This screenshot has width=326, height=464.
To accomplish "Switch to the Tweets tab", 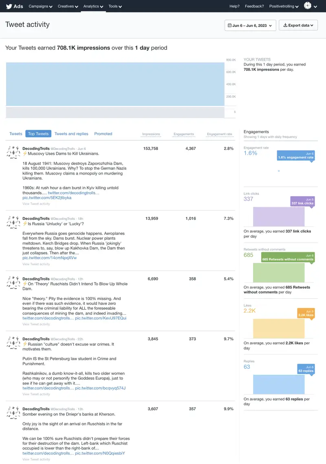I will (16, 134).
